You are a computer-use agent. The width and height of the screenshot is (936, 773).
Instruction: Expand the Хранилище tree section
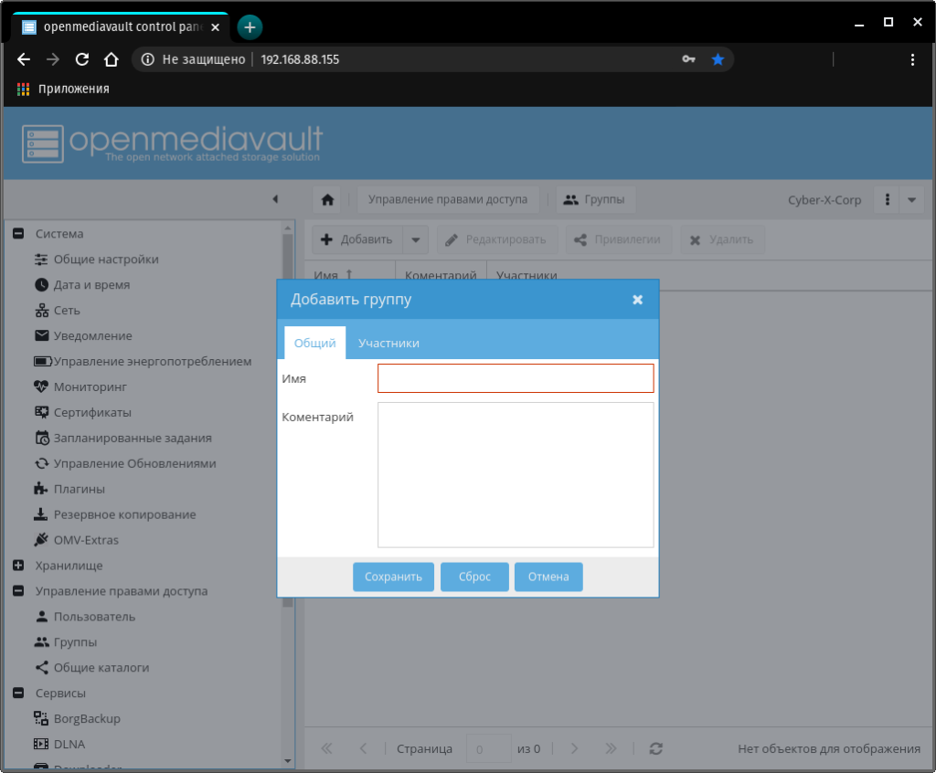coord(17,566)
